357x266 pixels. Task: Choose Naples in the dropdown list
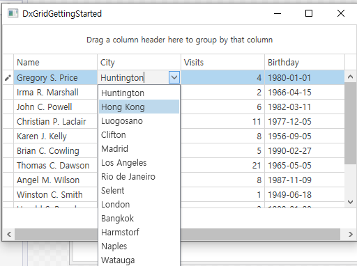coord(139,246)
